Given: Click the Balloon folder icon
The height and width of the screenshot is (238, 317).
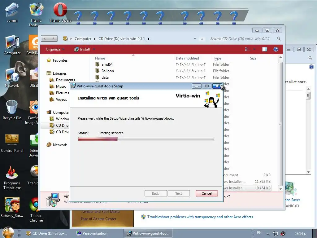Looking at the screenshot, I should [97, 71].
